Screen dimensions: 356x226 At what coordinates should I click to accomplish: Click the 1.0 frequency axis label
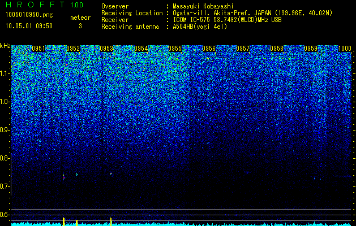point(4,102)
